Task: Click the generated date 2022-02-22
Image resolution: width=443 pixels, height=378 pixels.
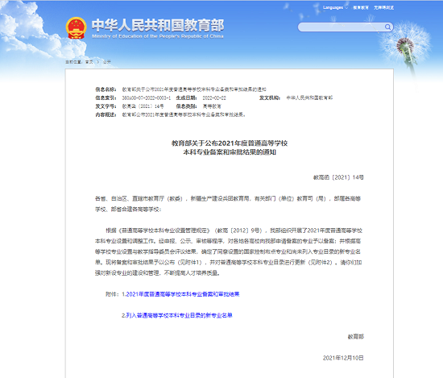Action: click(214, 98)
